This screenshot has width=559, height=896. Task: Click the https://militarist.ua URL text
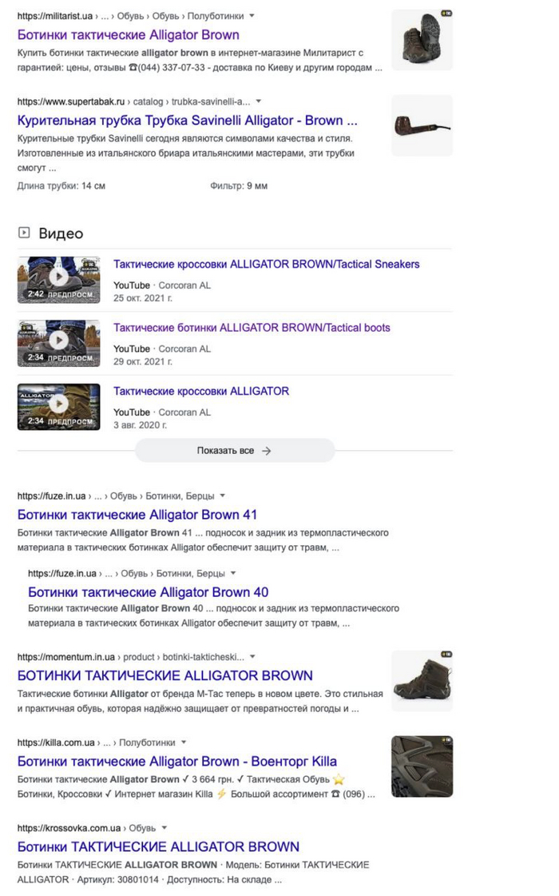[55, 16]
